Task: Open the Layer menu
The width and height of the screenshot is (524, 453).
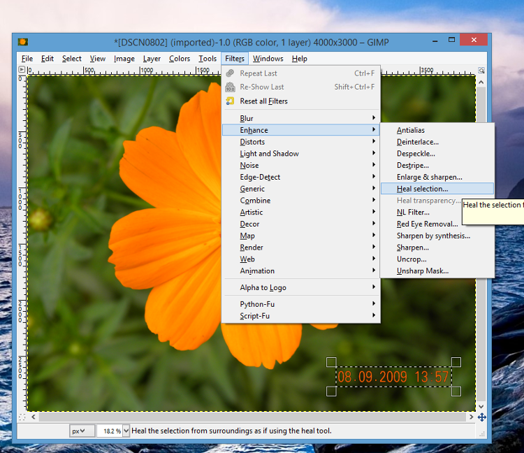Action: [152, 59]
